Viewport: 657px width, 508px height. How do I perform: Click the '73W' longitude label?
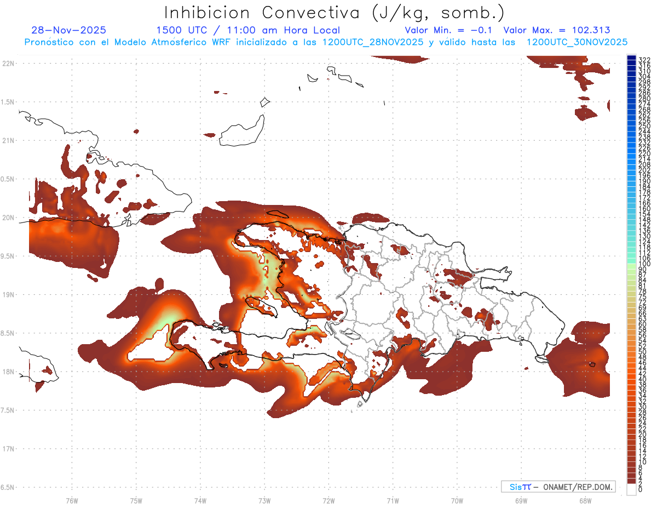(264, 500)
